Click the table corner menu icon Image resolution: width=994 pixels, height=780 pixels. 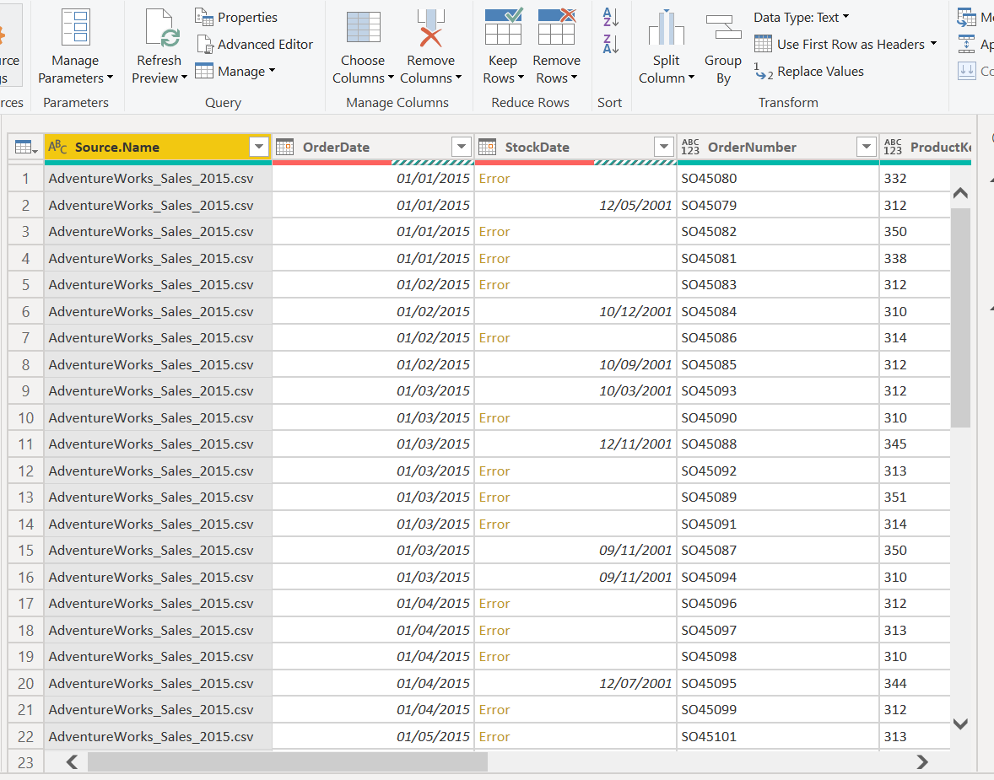coord(26,147)
